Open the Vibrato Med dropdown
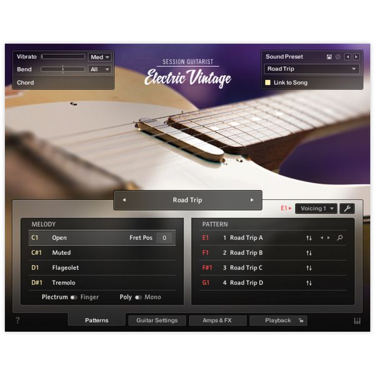The image size is (375, 375). click(100, 57)
